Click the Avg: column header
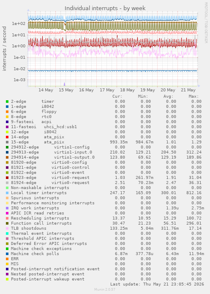Screen dimensions: 210x294 pos(168,96)
